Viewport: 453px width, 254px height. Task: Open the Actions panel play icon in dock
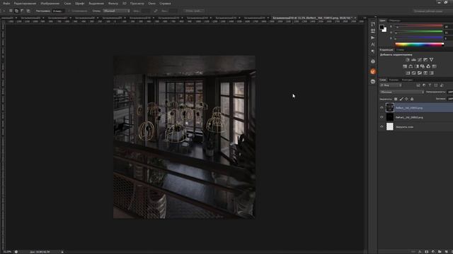373,37
